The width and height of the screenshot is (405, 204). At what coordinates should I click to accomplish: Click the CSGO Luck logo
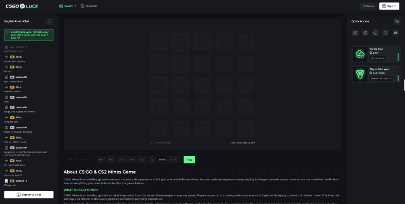[22, 6]
